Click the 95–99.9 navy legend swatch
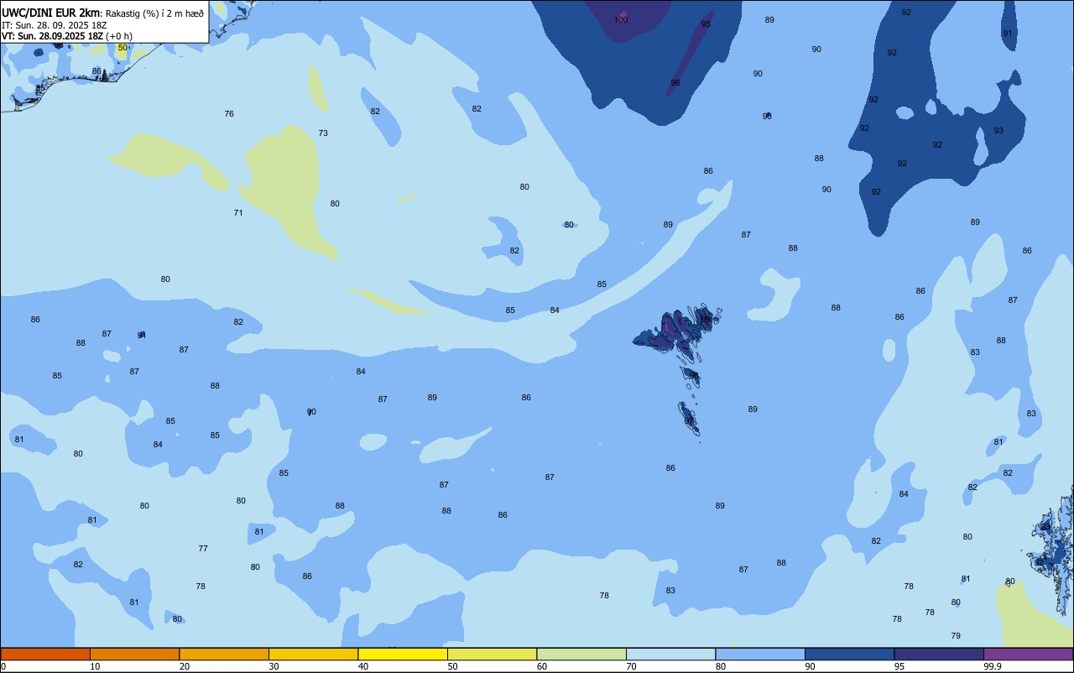The image size is (1074, 673). coord(939,654)
